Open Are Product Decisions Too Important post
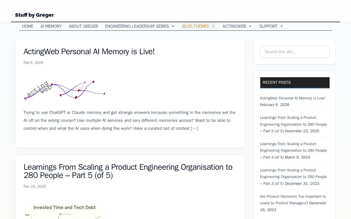The height and width of the screenshot is (219, 351). 293,200
